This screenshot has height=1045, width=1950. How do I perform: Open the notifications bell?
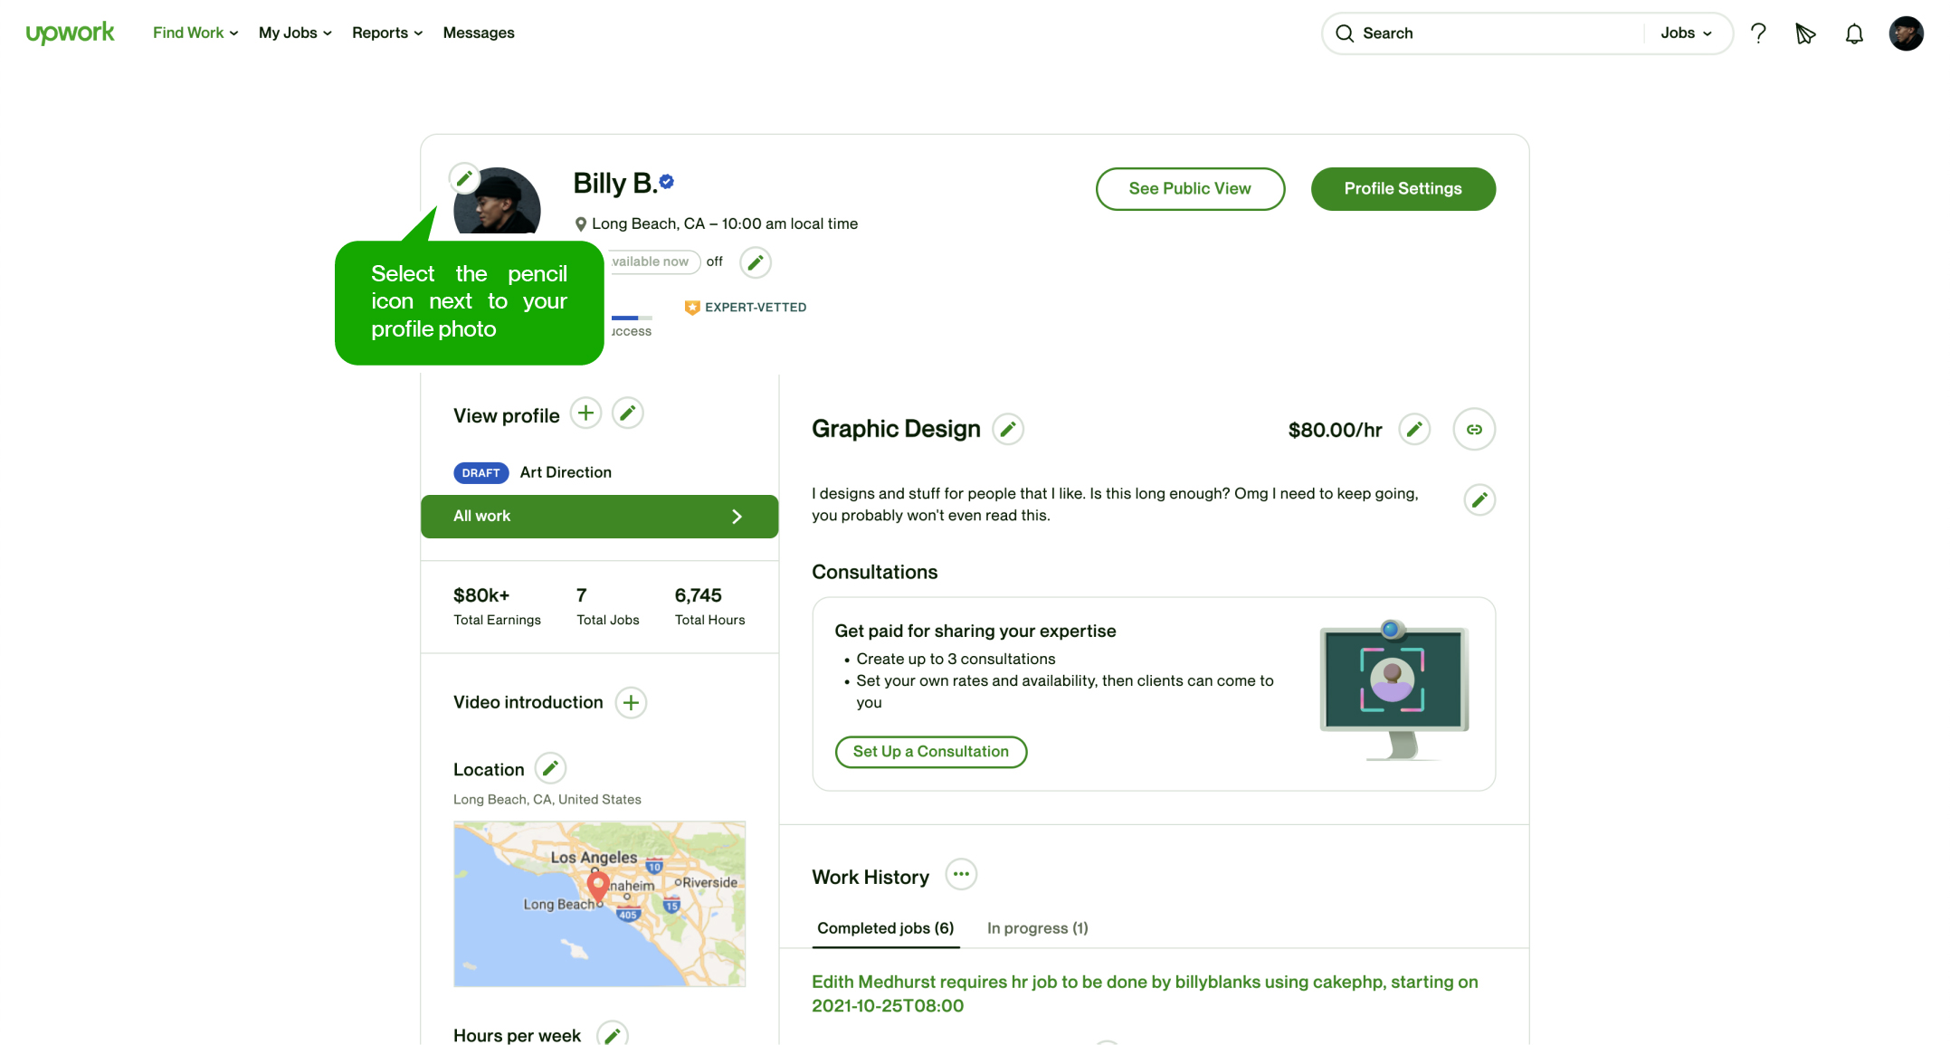click(1854, 34)
